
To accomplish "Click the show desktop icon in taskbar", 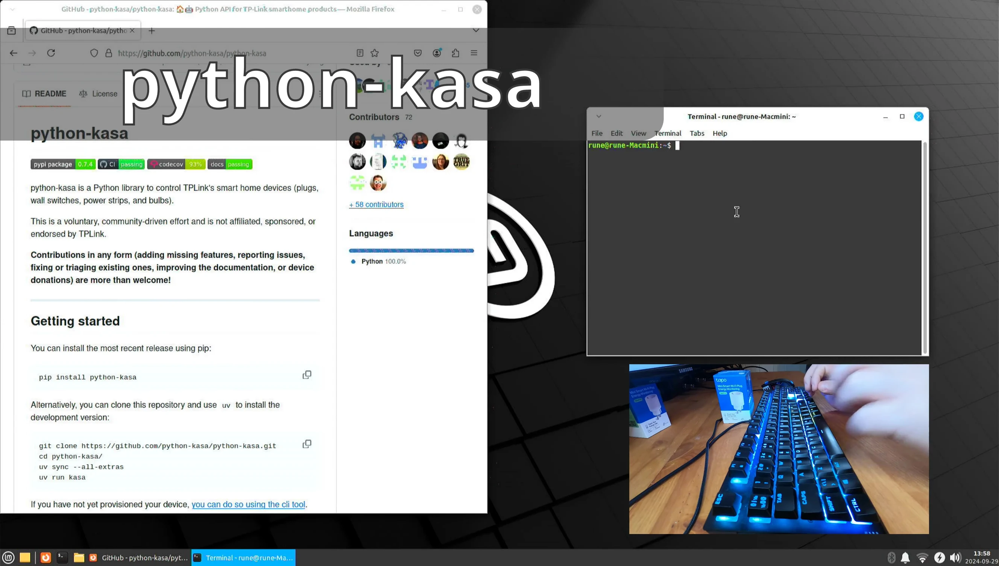I will (25, 557).
